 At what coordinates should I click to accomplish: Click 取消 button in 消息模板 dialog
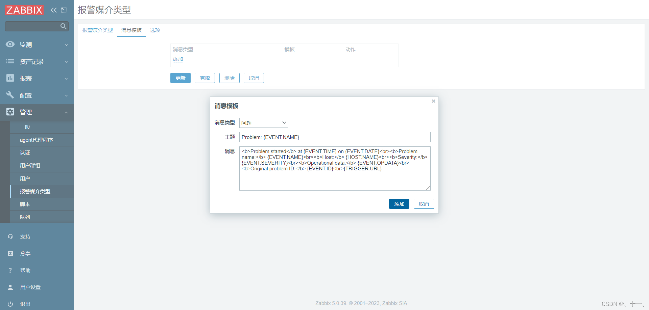pos(424,204)
